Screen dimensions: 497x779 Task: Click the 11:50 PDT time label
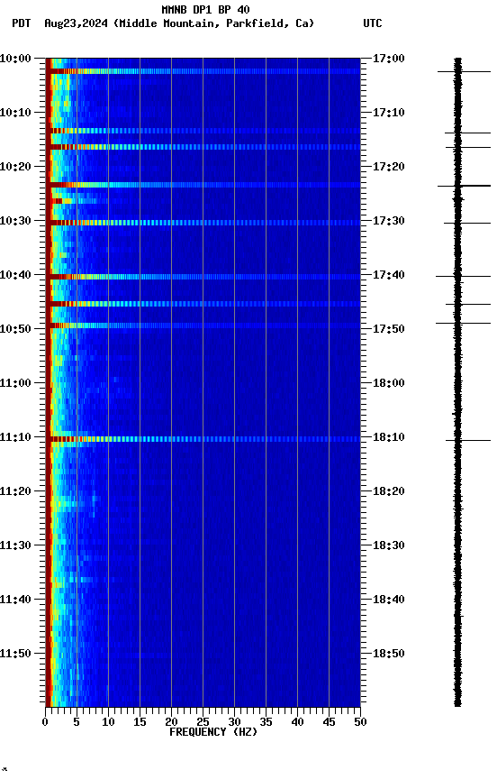point(15,654)
